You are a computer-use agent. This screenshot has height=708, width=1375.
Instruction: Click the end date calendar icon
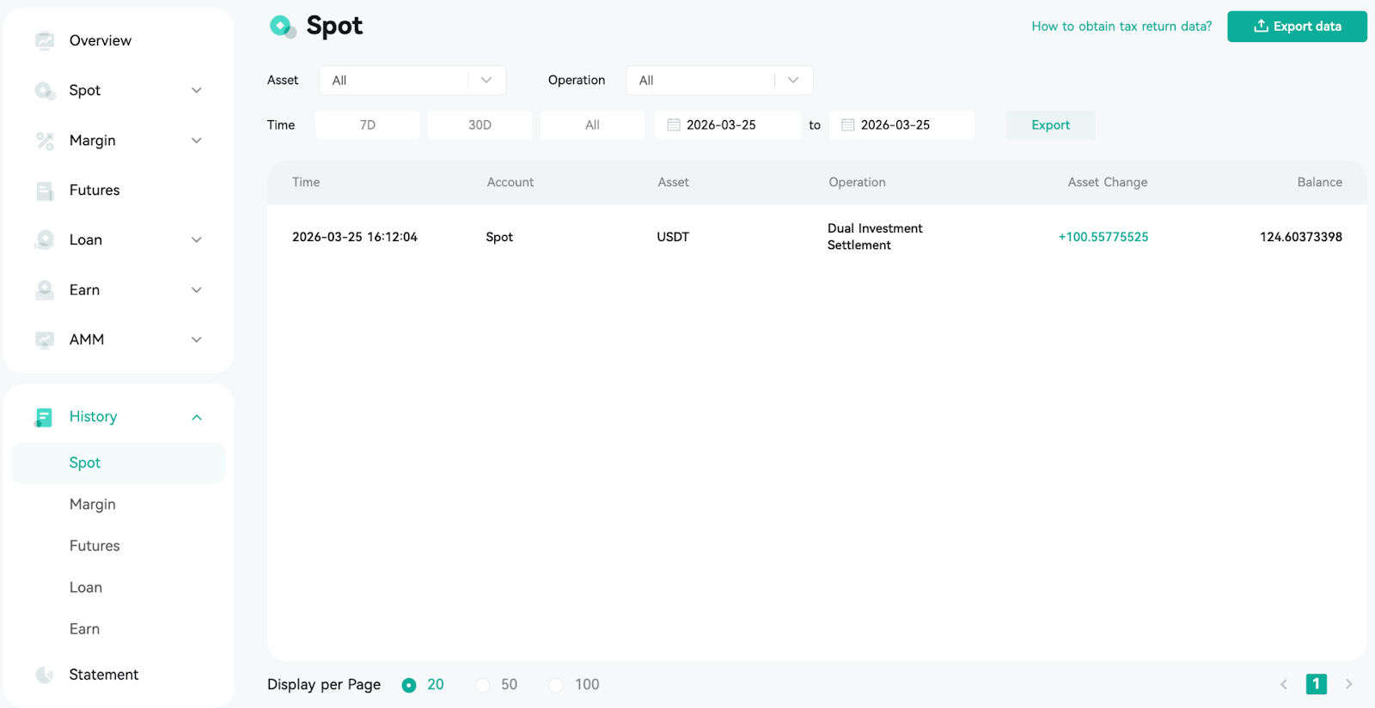coord(848,125)
